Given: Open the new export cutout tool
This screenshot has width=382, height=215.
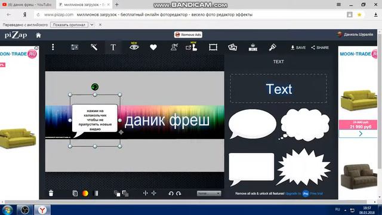Looking at the screenshot, I should pyautogui.click(x=192, y=47).
